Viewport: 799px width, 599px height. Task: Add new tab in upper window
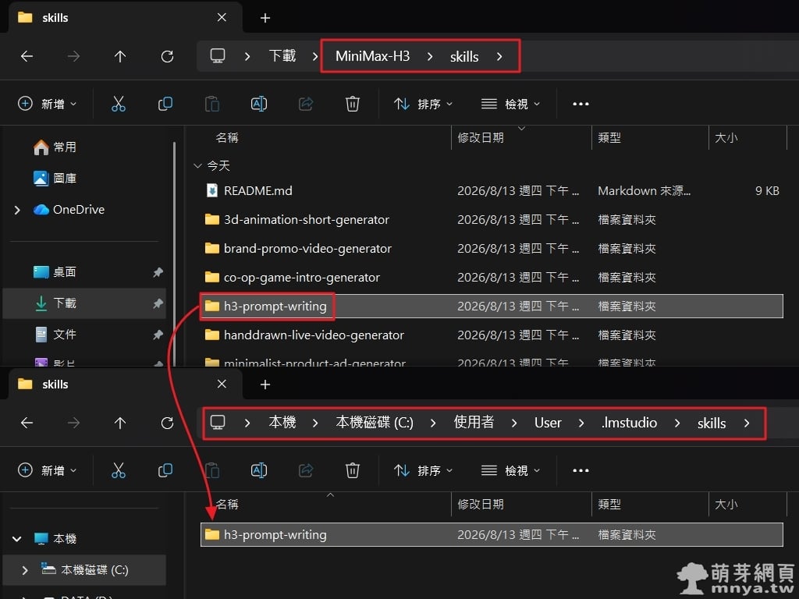point(265,18)
